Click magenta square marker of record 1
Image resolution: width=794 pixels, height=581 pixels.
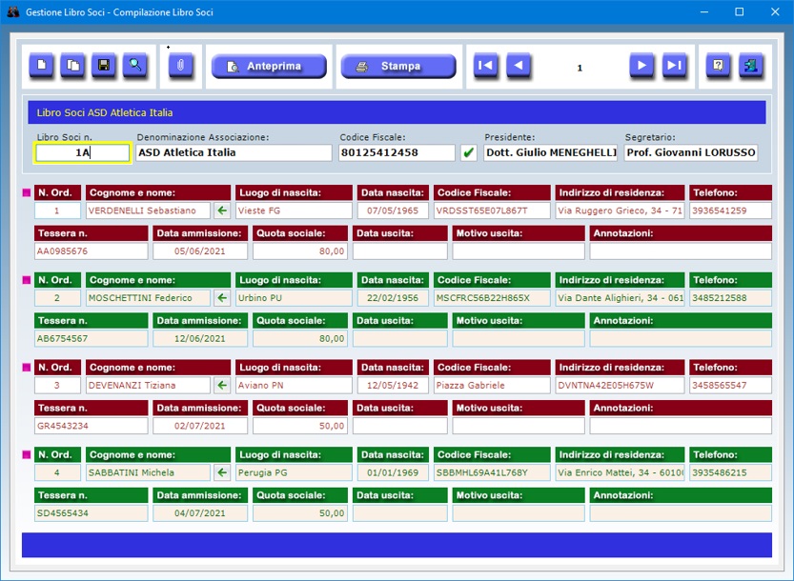point(27,192)
